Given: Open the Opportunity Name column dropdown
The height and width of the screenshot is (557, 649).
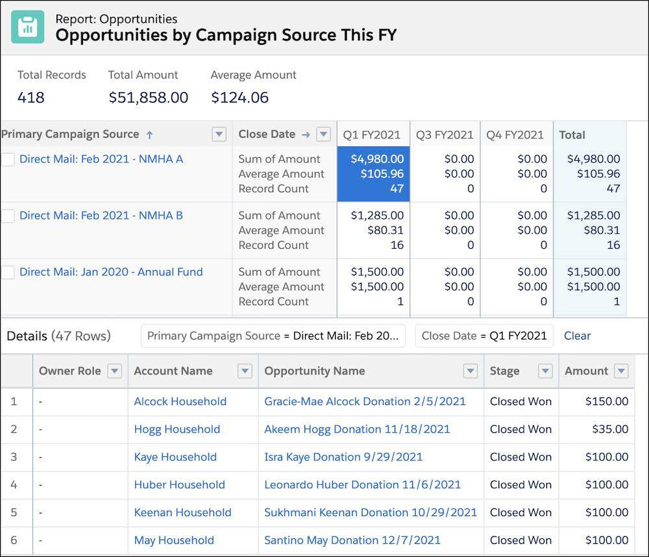Looking at the screenshot, I should 471,371.
